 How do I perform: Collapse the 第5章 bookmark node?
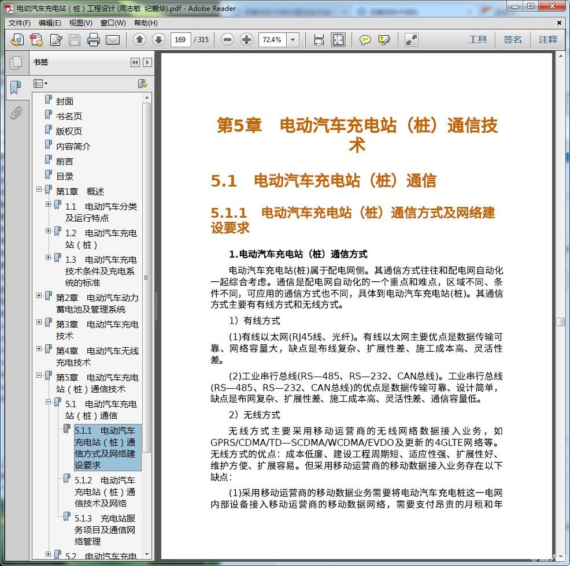tap(39, 375)
